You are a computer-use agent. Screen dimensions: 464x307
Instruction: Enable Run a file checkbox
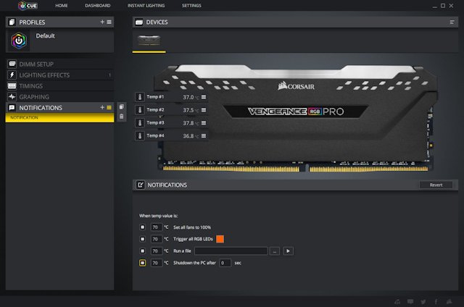click(x=142, y=251)
